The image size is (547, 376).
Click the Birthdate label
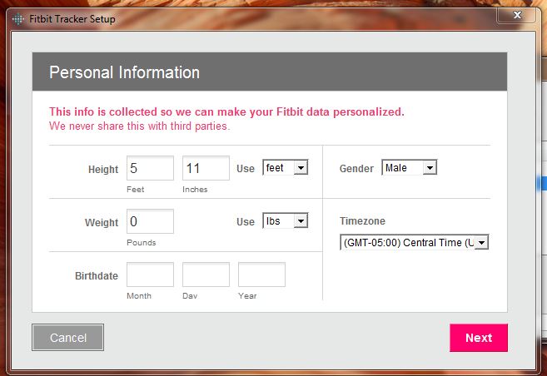click(97, 276)
